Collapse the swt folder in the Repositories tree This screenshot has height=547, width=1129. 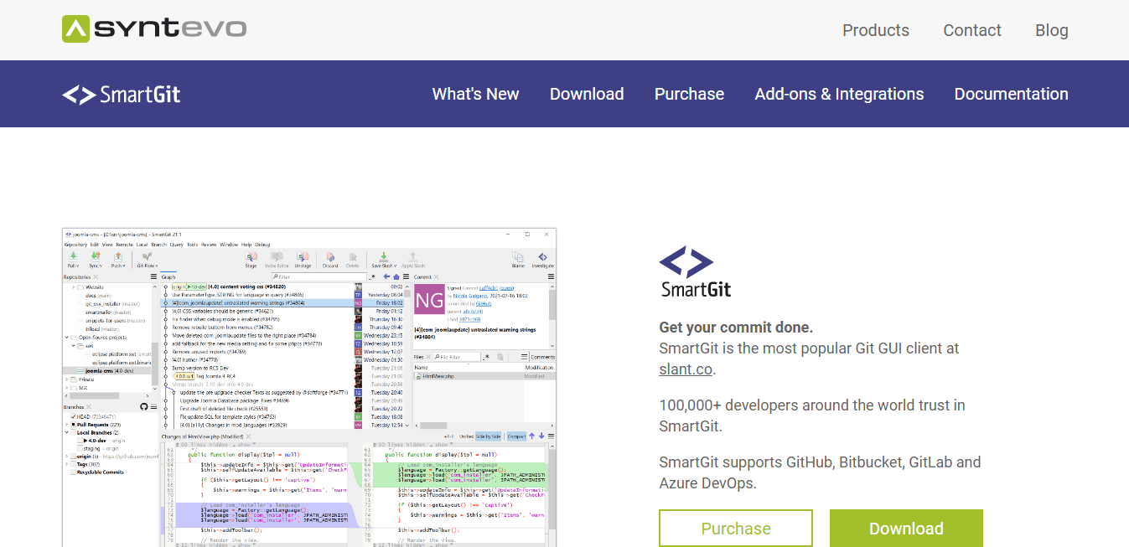tap(74, 345)
